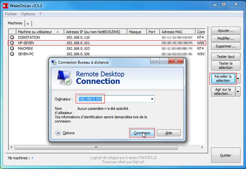The width and height of the screenshot is (246, 169).
Task: Click IP address 192.168.0.110
Action: 78,38
